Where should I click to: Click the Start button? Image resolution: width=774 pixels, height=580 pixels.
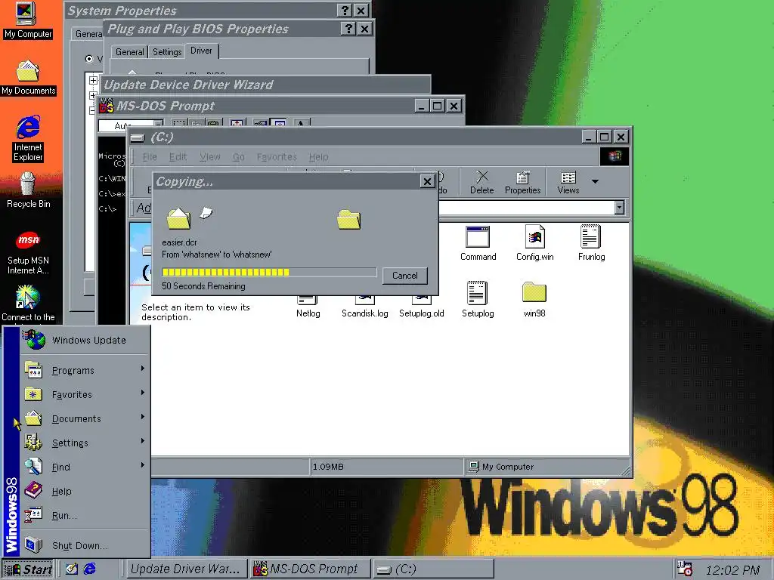click(x=28, y=569)
